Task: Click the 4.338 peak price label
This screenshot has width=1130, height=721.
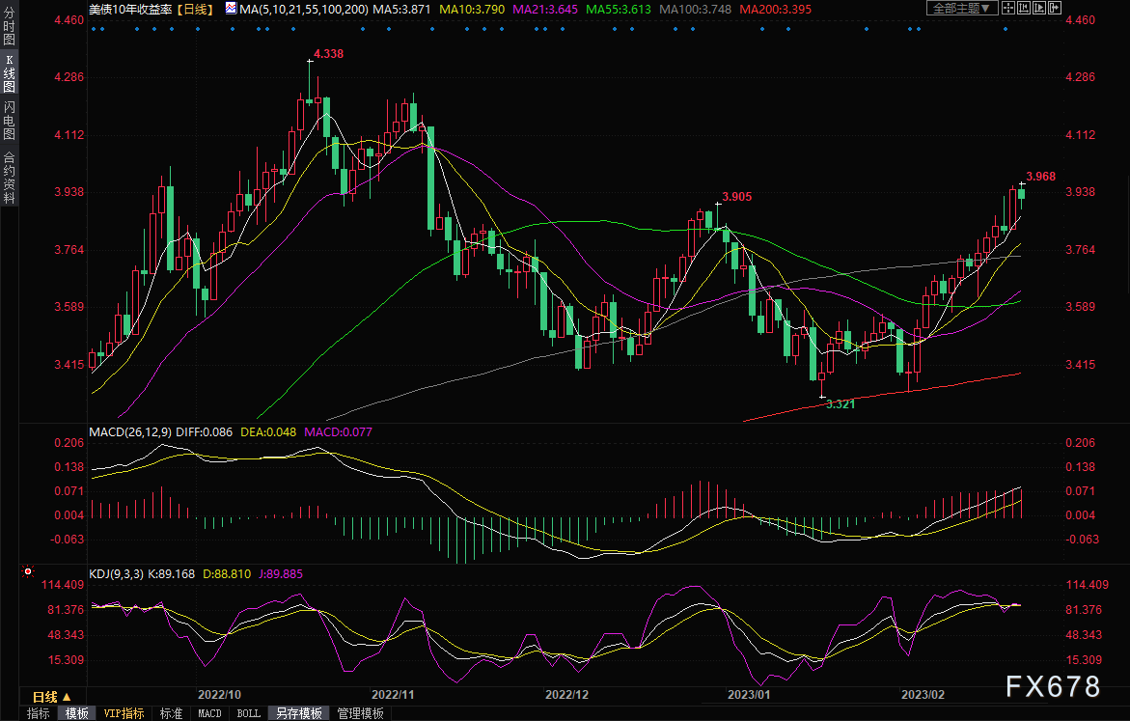Action: coord(329,54)
